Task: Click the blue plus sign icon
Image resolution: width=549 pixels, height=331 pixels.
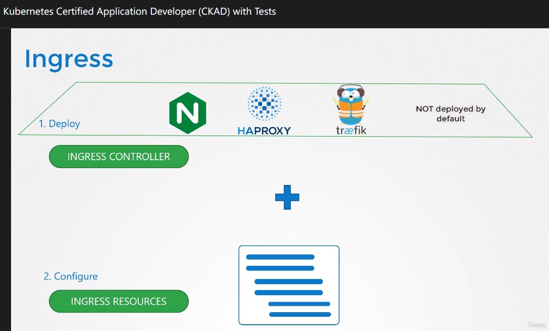Action: coord(287,198)
